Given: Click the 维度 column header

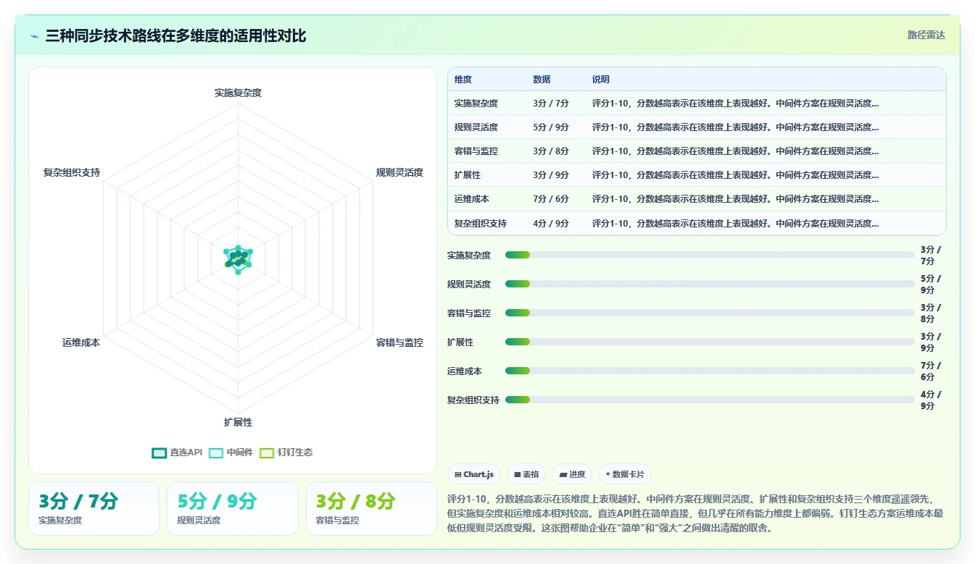Looking at the screenshot, I should coord(463,80).
